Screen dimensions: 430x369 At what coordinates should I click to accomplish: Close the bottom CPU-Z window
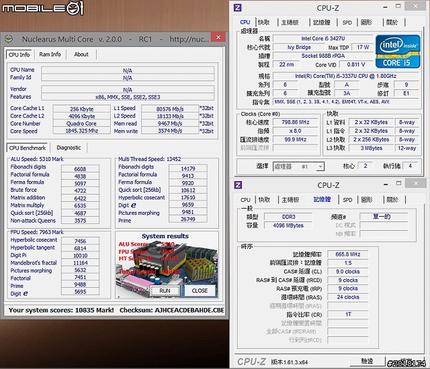coord(416,183)
